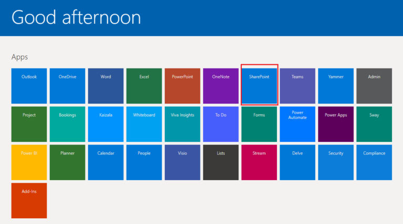Screen dimensions: 403x224
Task: Open the Yammer tile
Action: (x=336, y=85)
